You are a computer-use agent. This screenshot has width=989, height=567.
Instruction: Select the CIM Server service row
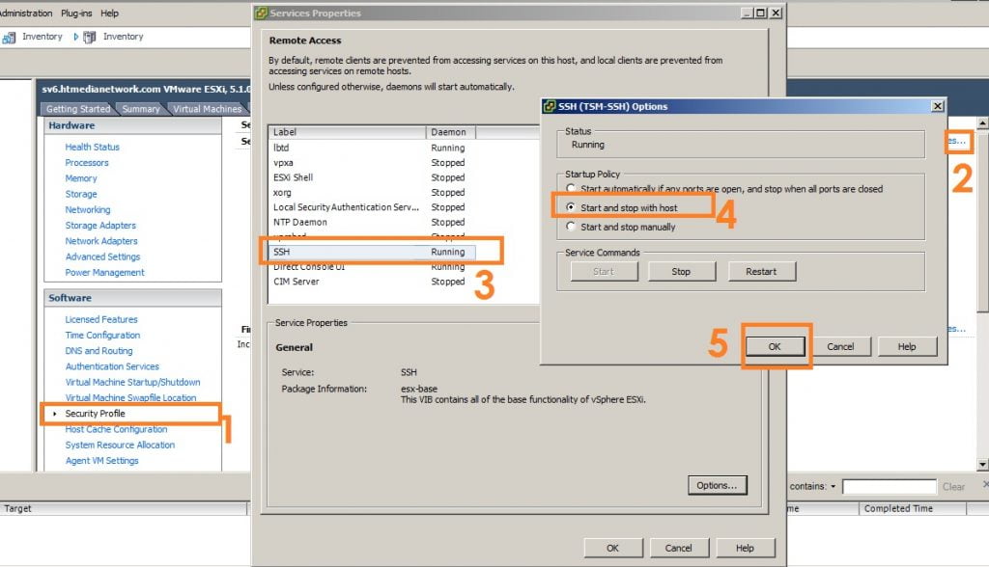(372, 282)
